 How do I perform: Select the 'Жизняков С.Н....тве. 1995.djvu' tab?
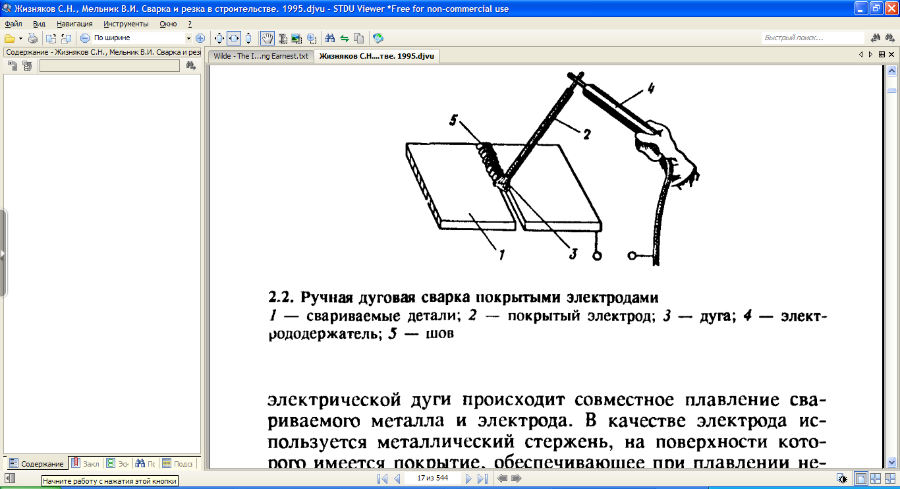(376, 56)
